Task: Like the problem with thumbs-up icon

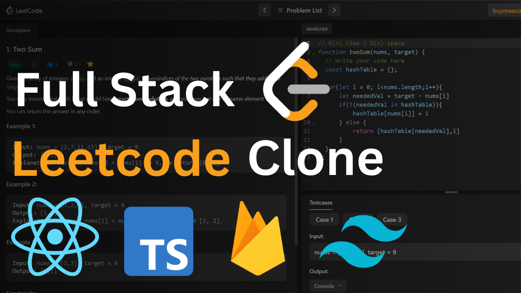Action: pyautogui.click(x=50, y=64)
